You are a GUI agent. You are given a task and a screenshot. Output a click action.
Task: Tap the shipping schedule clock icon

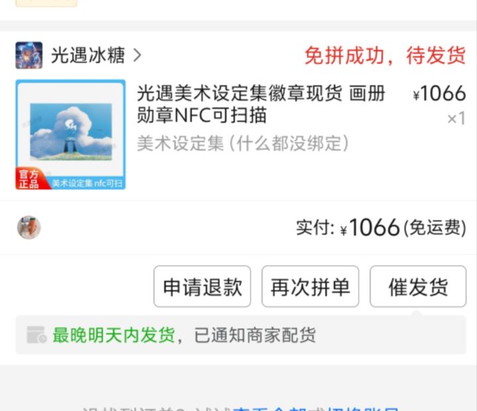point(36,335)
